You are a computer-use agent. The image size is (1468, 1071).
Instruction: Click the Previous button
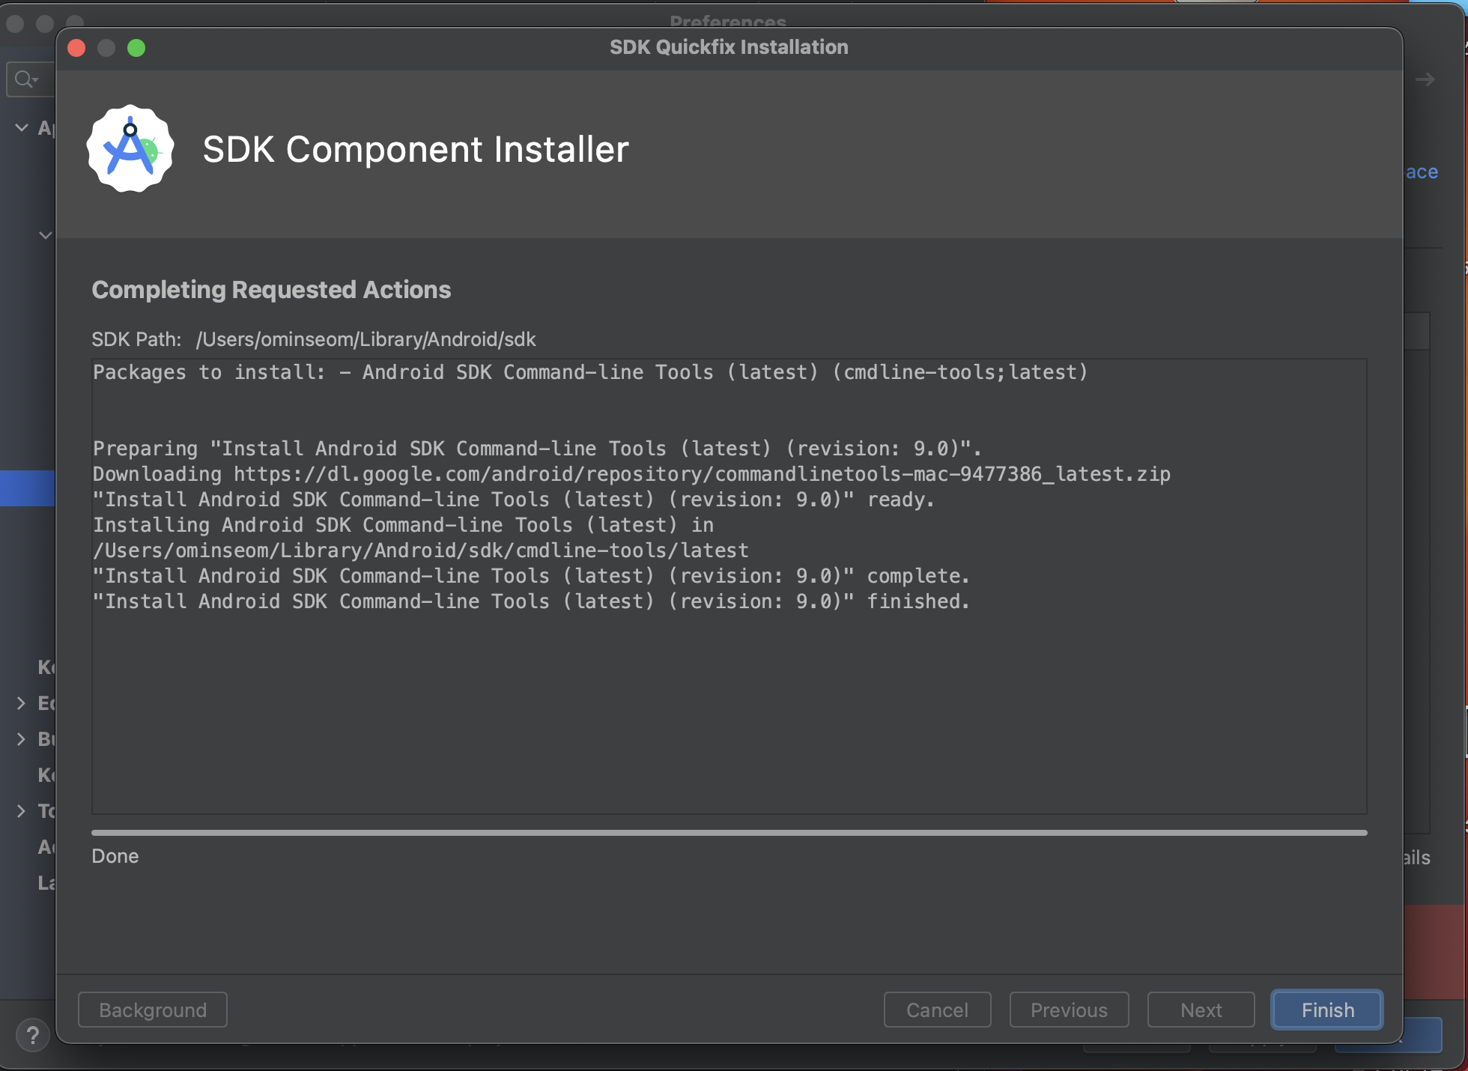click(1069, 1010)
